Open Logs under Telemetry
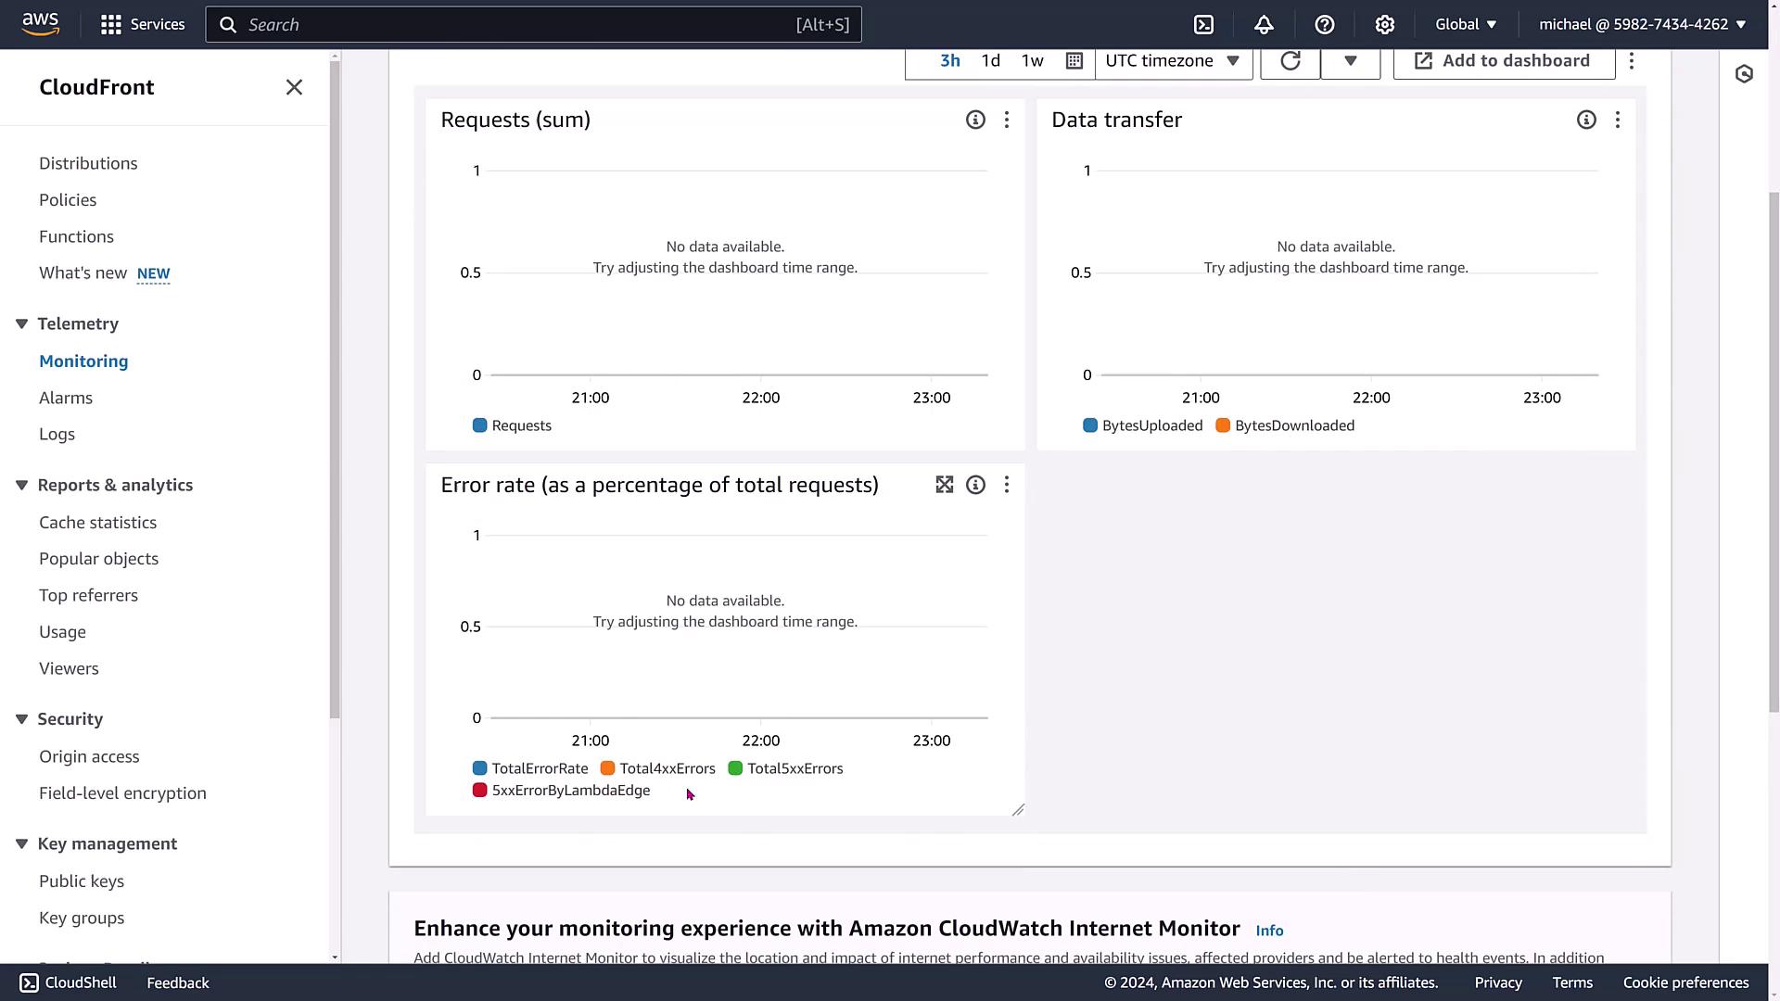Image resolution: width=1780 pixels, height=1001 pixels. (57, 434)
